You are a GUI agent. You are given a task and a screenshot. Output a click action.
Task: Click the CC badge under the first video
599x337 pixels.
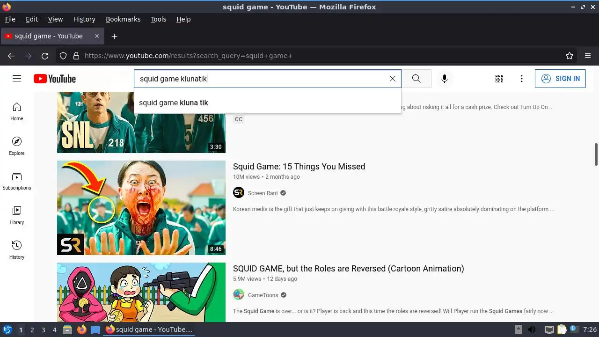pyautogui.click(x=239, y=119)
